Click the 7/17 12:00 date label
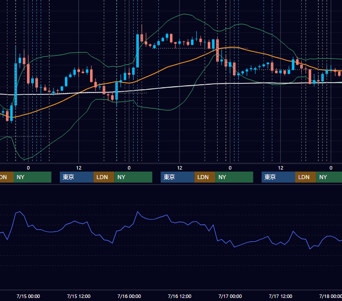The image size is (342, 301). tap(281, 296)
